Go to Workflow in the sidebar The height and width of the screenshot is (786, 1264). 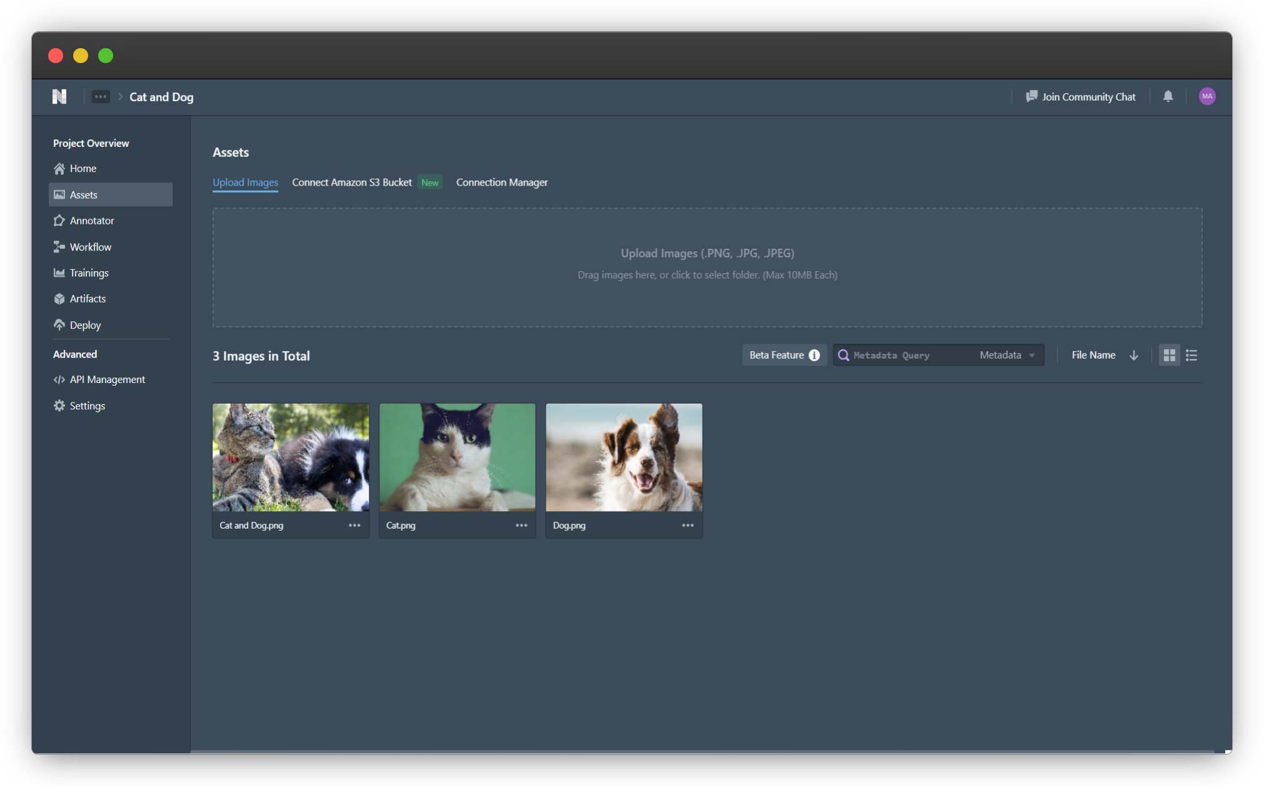(90, 247)
